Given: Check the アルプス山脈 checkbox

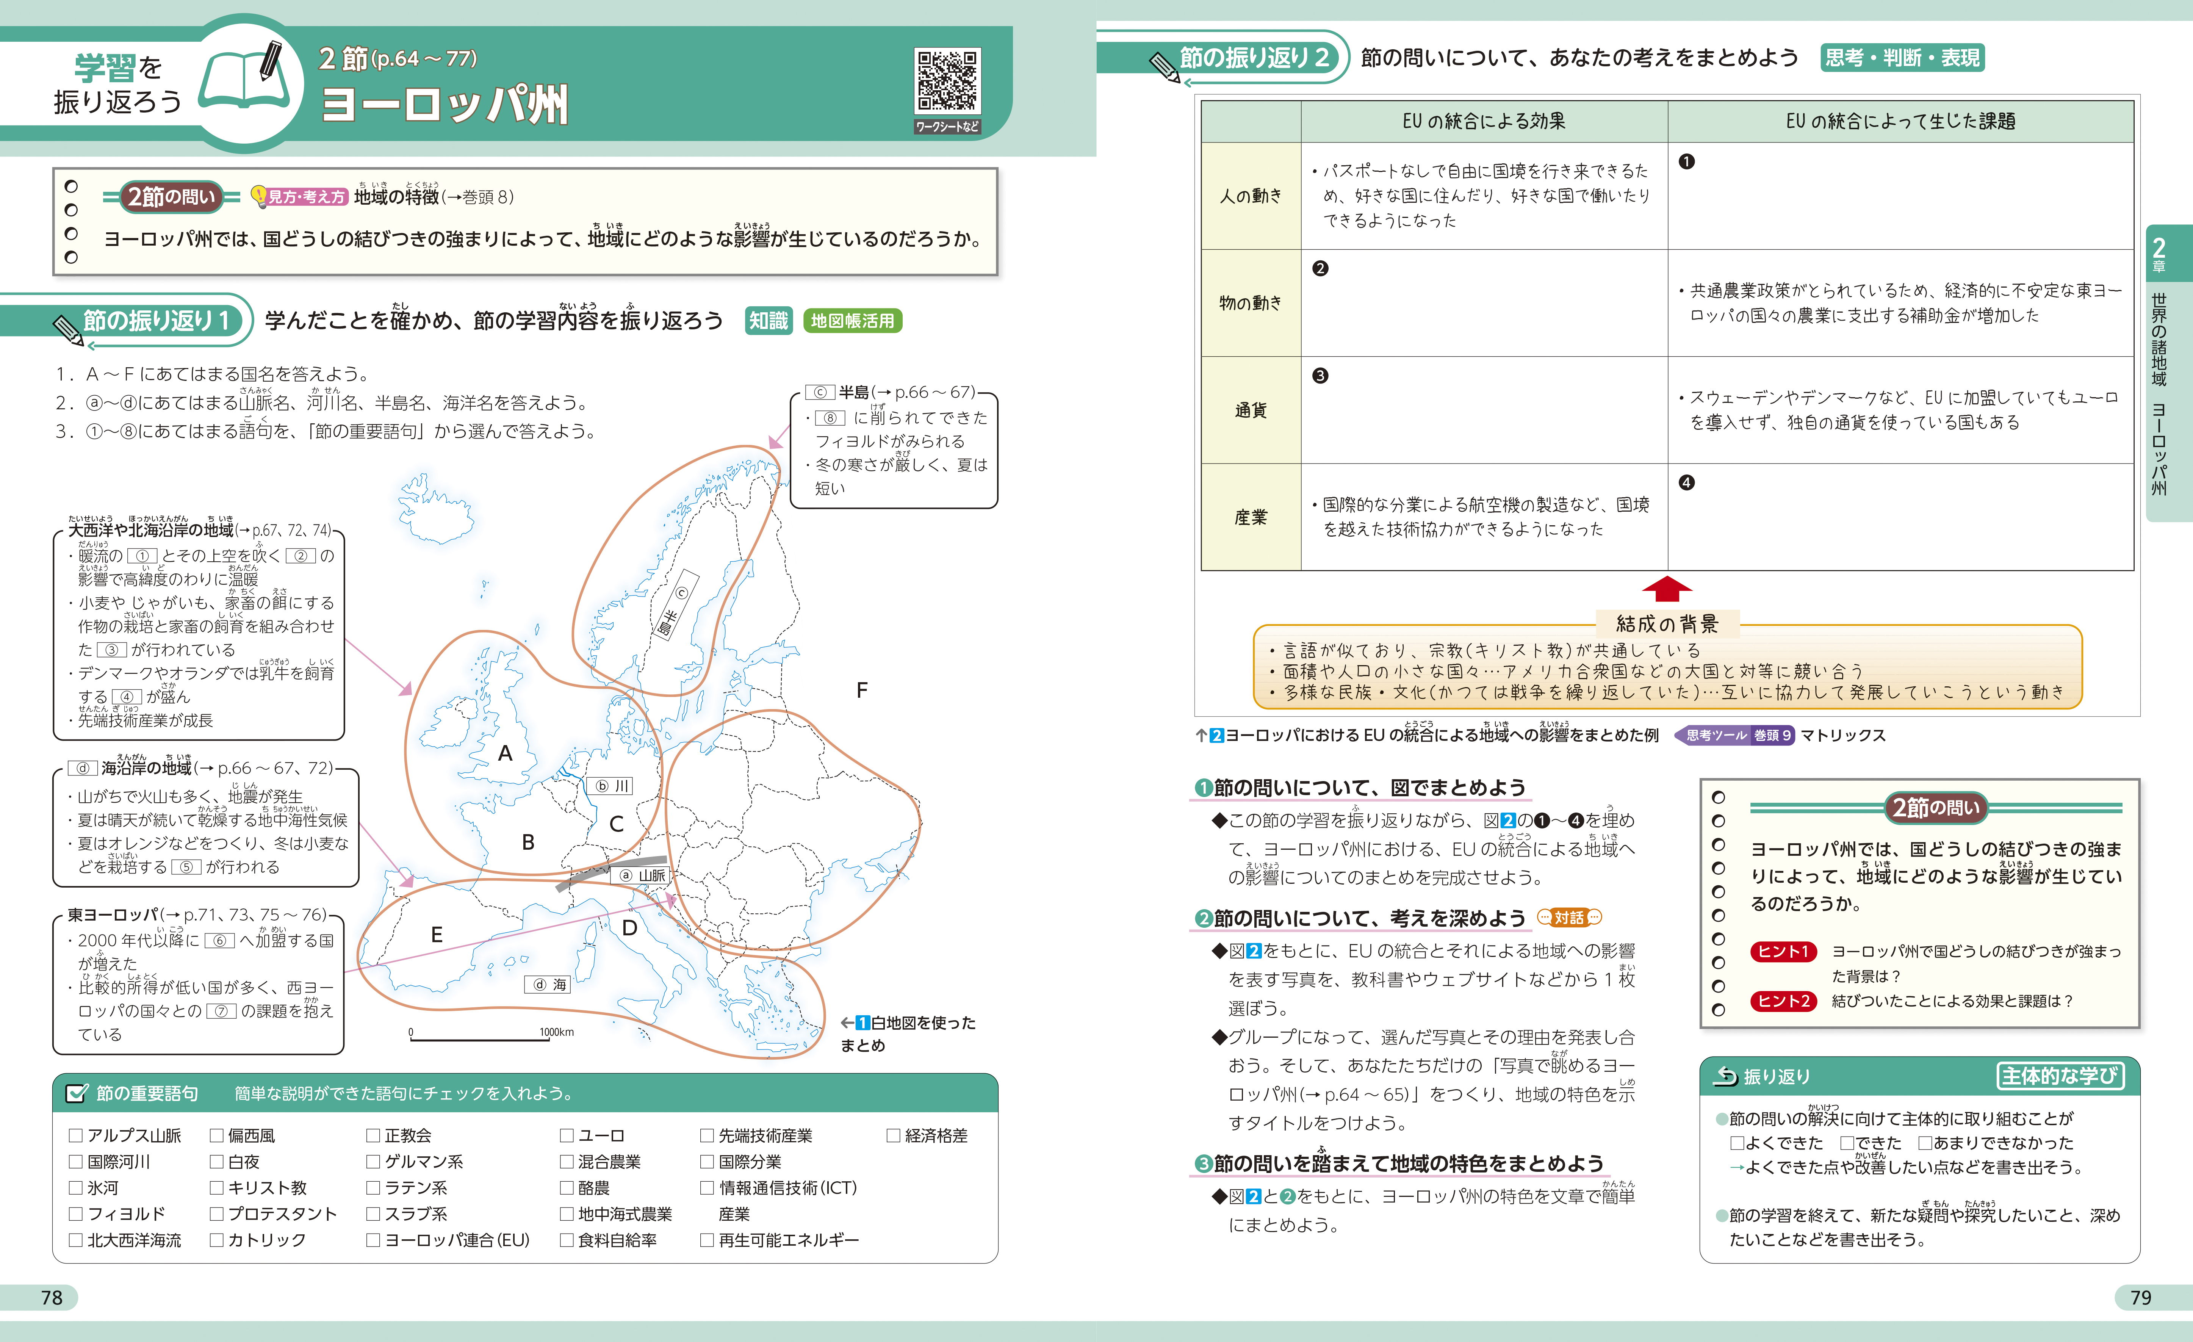Looking at the screenshot, I should click(76, 1135).
